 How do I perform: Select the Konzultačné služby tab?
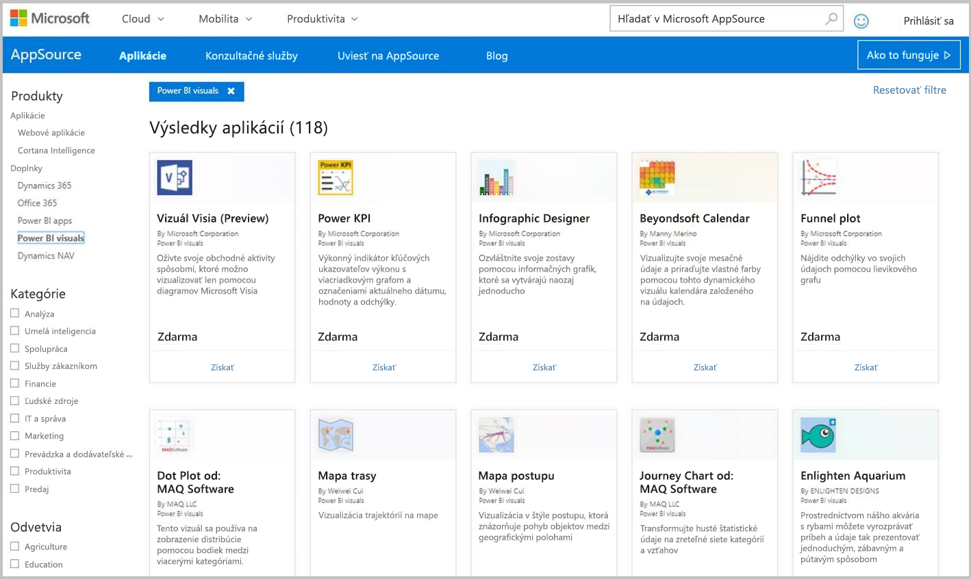click(251, 55)
